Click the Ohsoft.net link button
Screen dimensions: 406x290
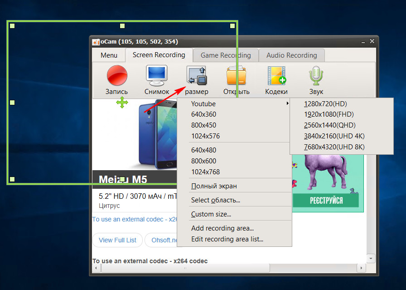point(161,240)
